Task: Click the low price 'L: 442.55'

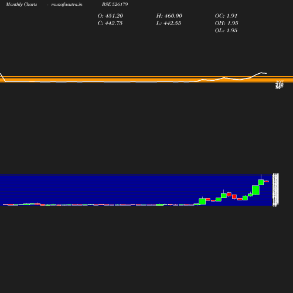Action: click(169, 23)
